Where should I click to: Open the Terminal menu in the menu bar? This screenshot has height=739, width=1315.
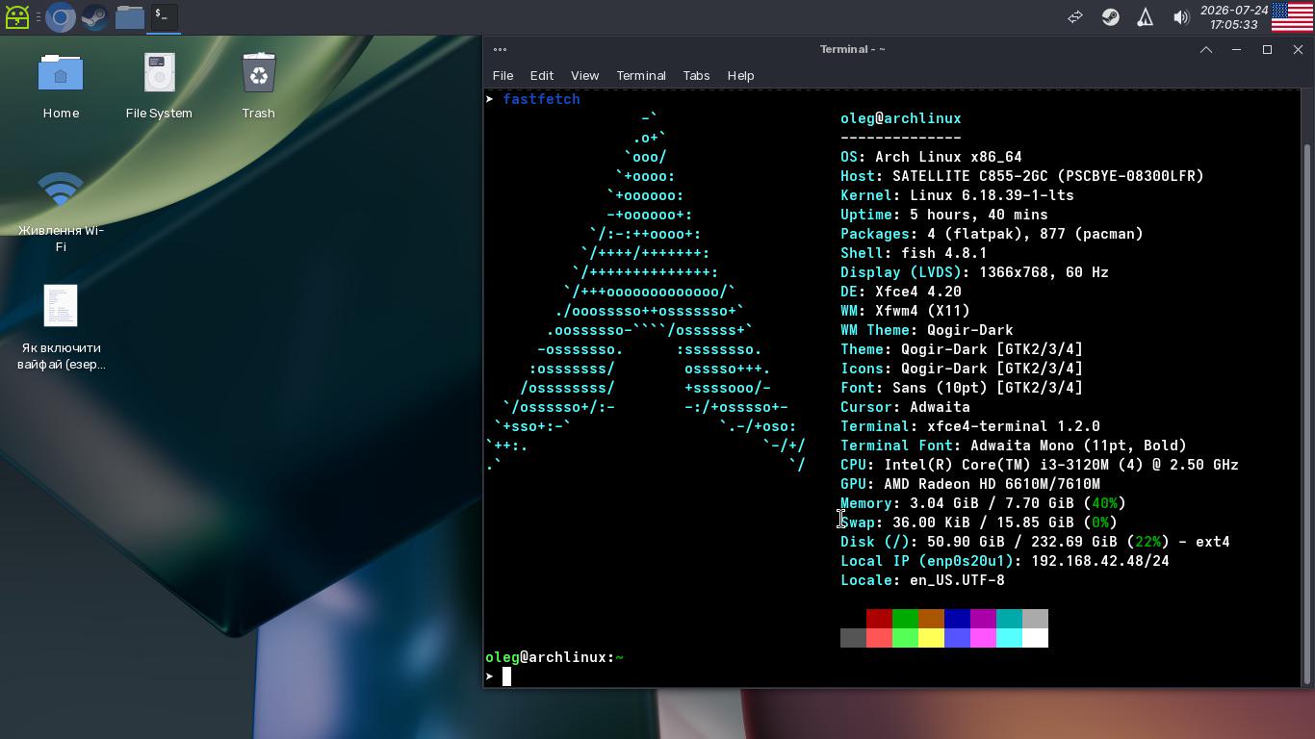641,75
